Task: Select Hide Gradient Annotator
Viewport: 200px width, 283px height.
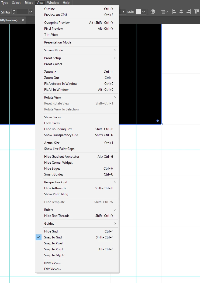Action: (x=77, y=156)
